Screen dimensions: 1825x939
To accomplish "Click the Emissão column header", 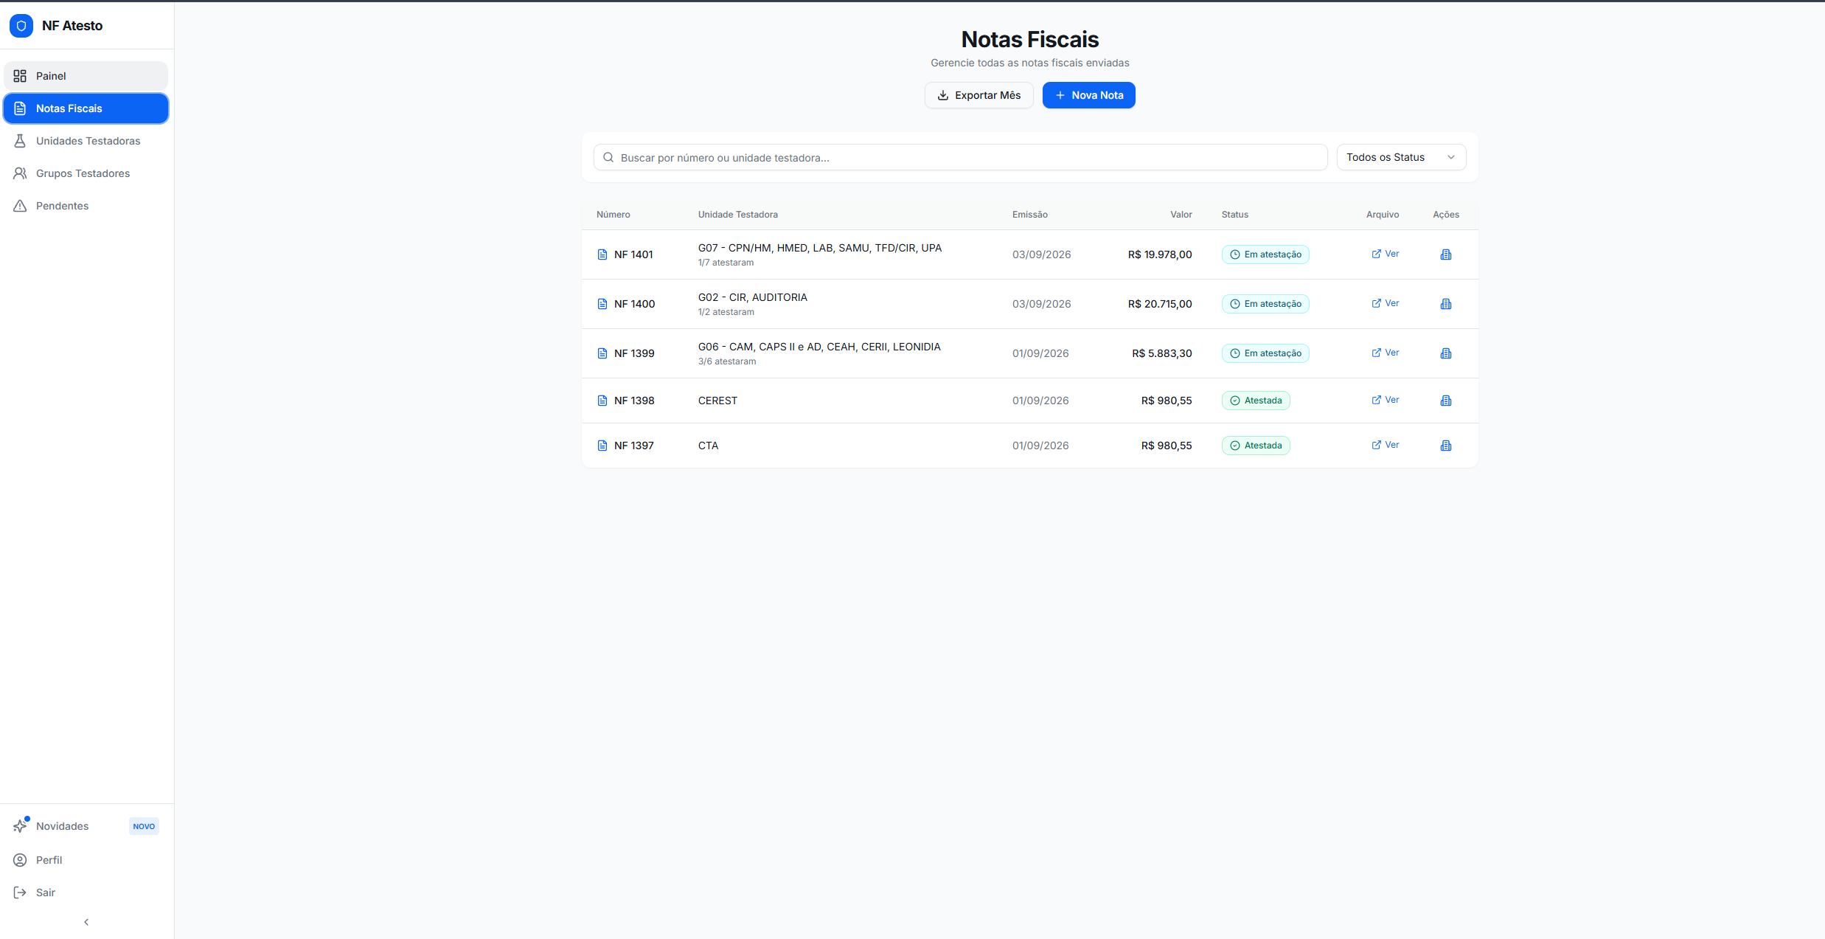I will point(1029,215).
